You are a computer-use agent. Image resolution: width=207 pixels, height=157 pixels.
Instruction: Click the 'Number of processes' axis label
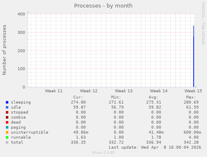pos(4,50)
